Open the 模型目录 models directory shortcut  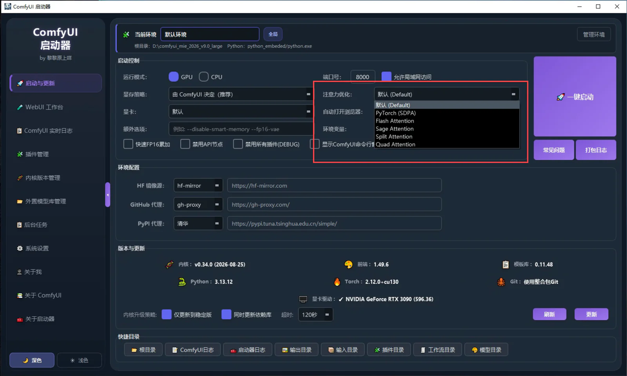[486, 350]
